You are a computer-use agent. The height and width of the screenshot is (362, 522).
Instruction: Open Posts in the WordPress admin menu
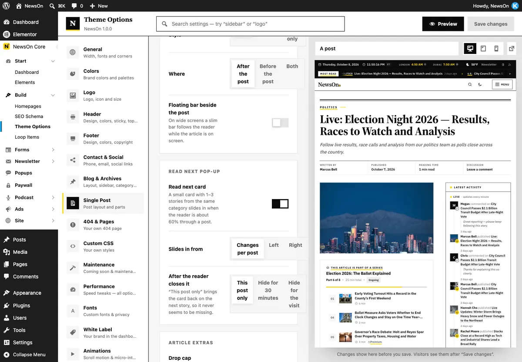(29, 239)
